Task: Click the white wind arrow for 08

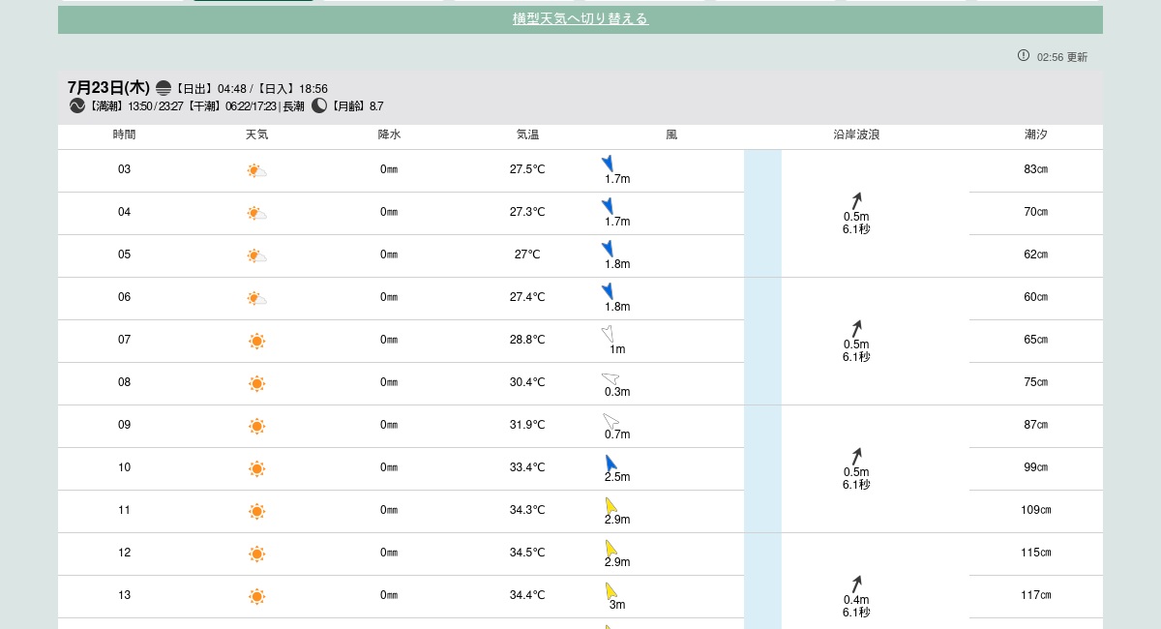Action: click(x=610, y=378)
